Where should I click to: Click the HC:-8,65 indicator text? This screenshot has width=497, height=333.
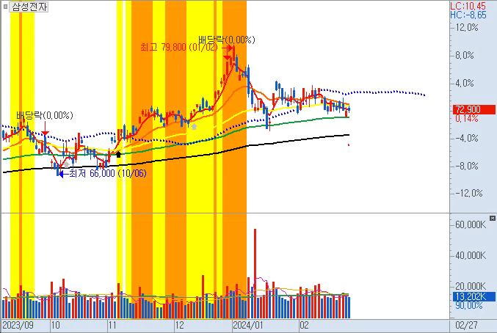tap(468, 15)
